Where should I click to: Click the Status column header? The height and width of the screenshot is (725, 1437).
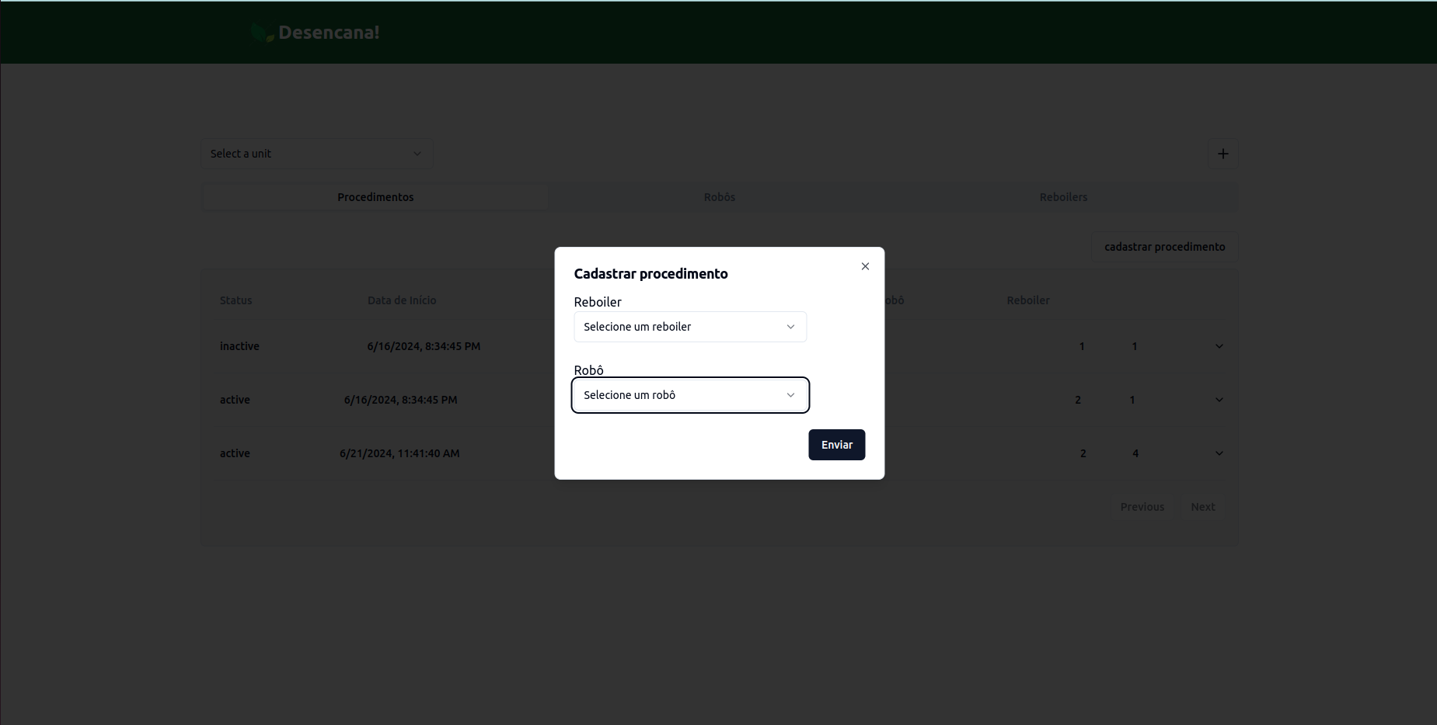[x=235, y=300]
